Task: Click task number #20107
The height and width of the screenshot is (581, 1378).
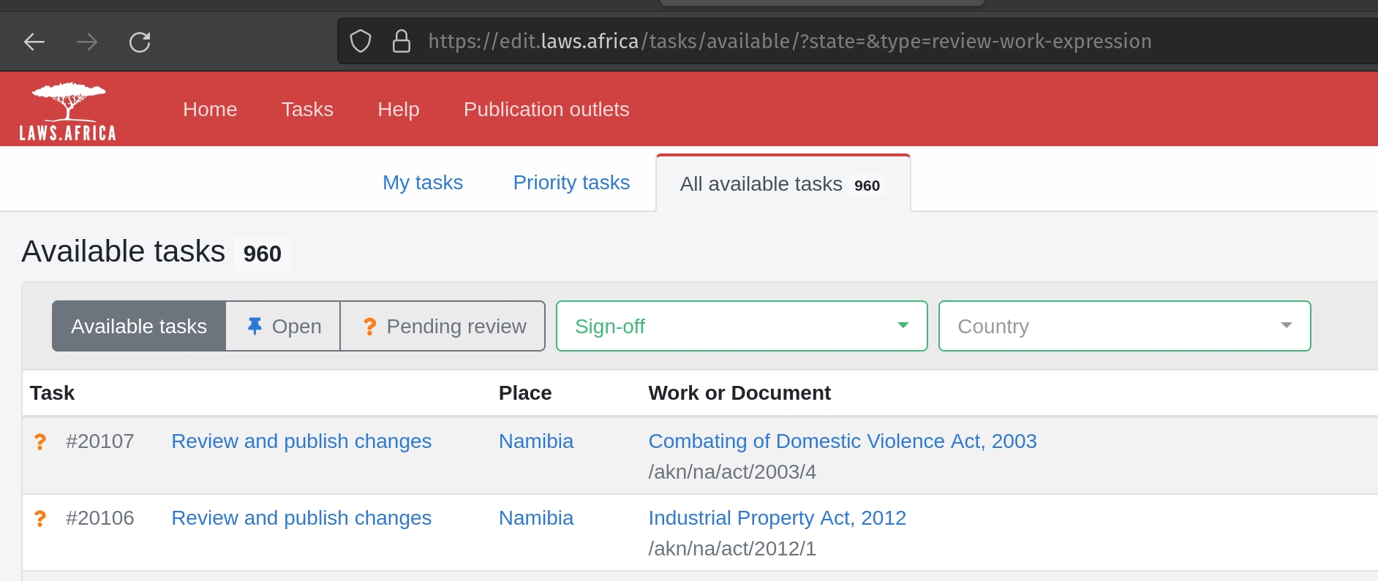Action: click(x=100, y=441)
